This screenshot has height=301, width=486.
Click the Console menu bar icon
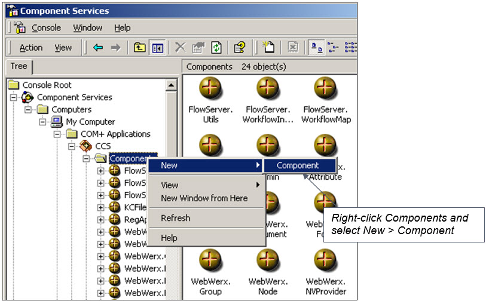(20, 27)
